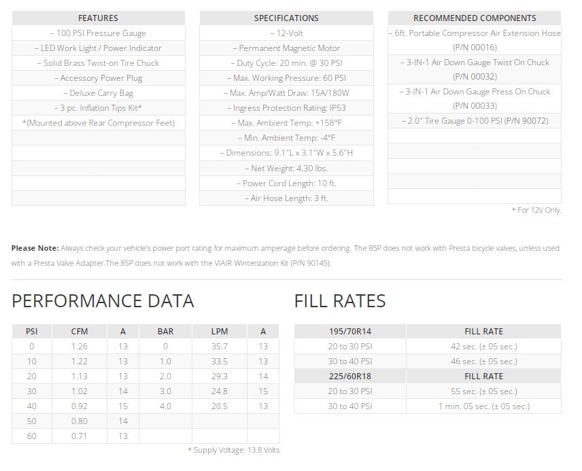The height and width of the screenshot is (471, 582).
Task: Click the Please Note bold text
Action: (35, 249)
